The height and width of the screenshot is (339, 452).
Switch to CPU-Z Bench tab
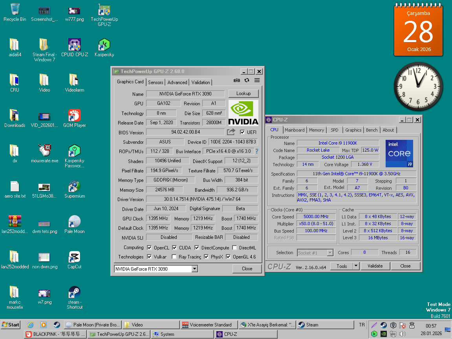tap(372, 130)
